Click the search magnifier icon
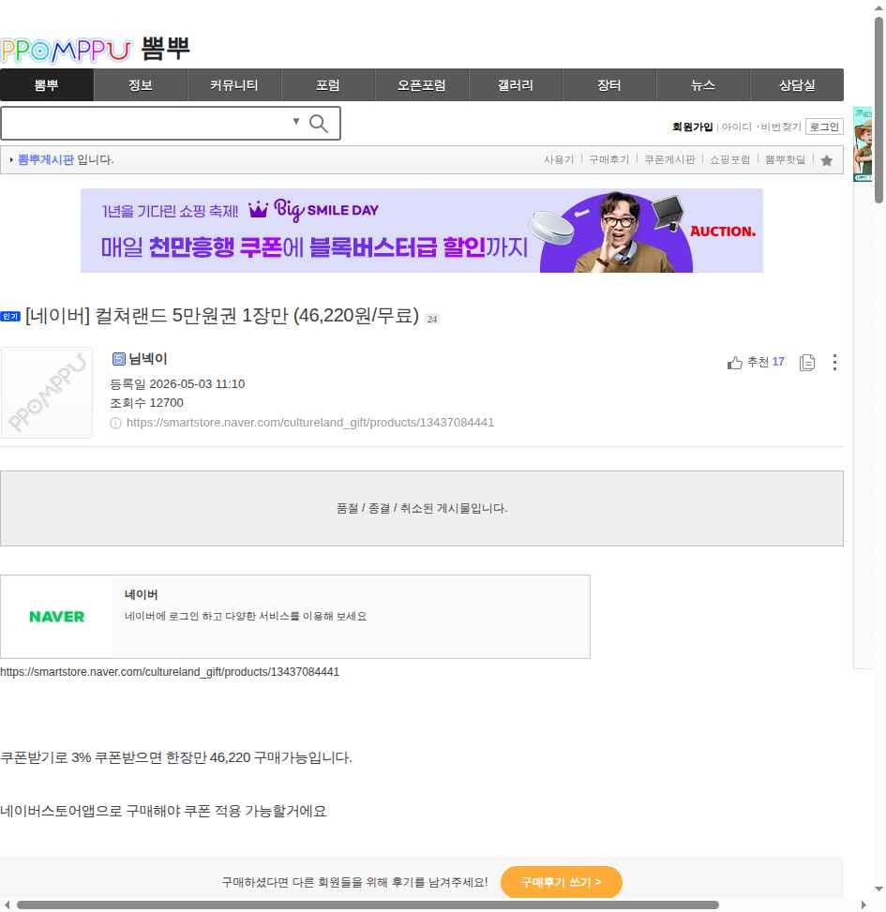 (x=318, y=124)
